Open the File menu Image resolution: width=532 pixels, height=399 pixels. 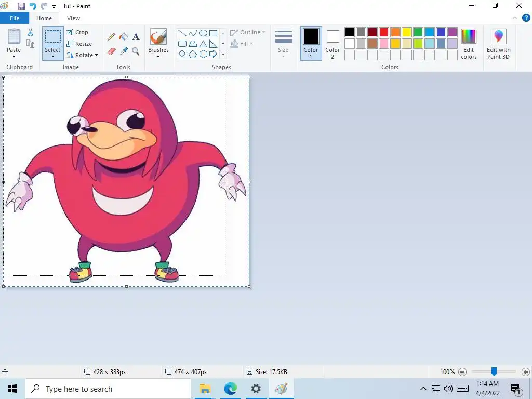[x=14, y=18]
